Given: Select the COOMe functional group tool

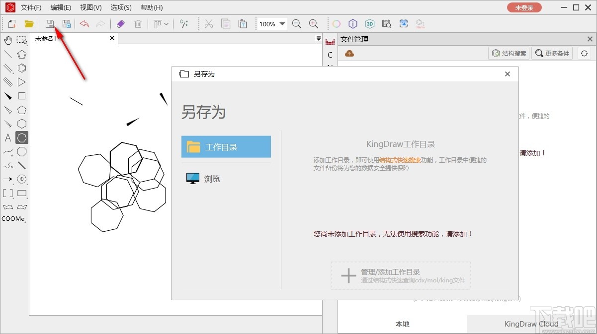Looking at the screenshot, I should point(13,218).
